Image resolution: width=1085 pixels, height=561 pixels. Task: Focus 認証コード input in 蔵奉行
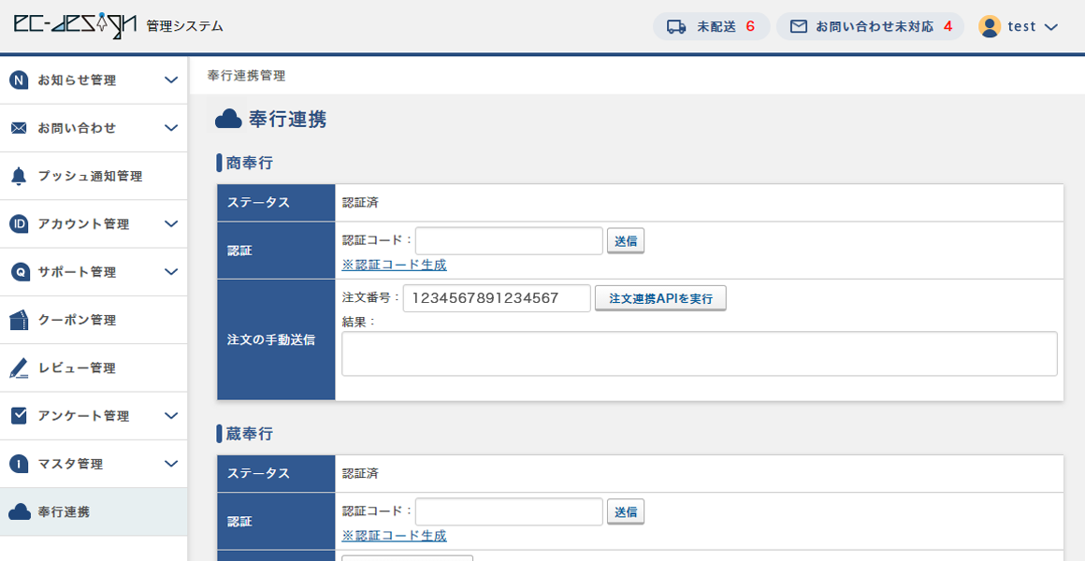[509, 511]
